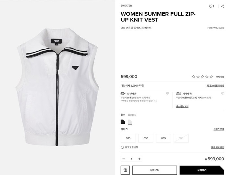Screen dimensions: 227x175
Task: Click the 구매하기 buy button
Action: (202, 170)
